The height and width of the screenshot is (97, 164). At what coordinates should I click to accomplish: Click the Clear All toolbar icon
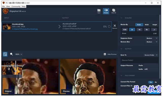[113, 11]
